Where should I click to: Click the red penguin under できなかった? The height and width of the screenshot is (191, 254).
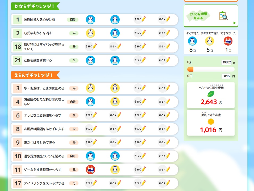[228, 41]
